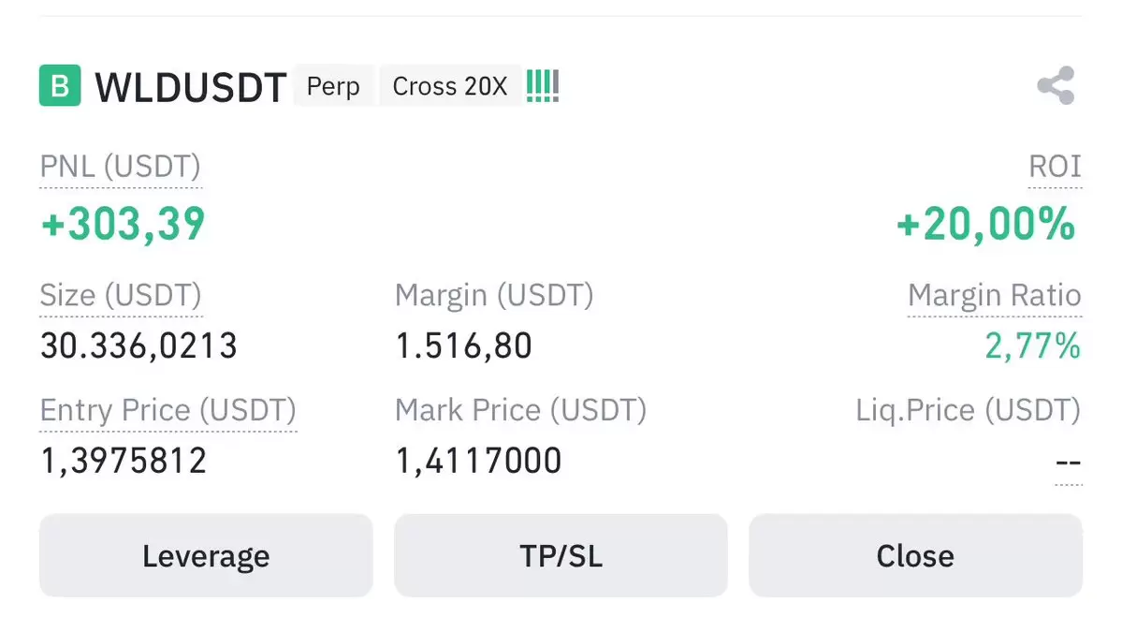Screen dimensions: 1122x632
Task: Tap the +20,00% ROI value
Action: click(x=986, y=224)
